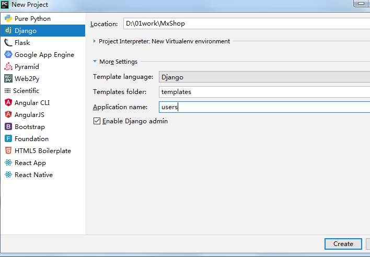Click the Pure Python project icon
The height and width of the screenshot is (257, 370).
[x=8, y=19]
